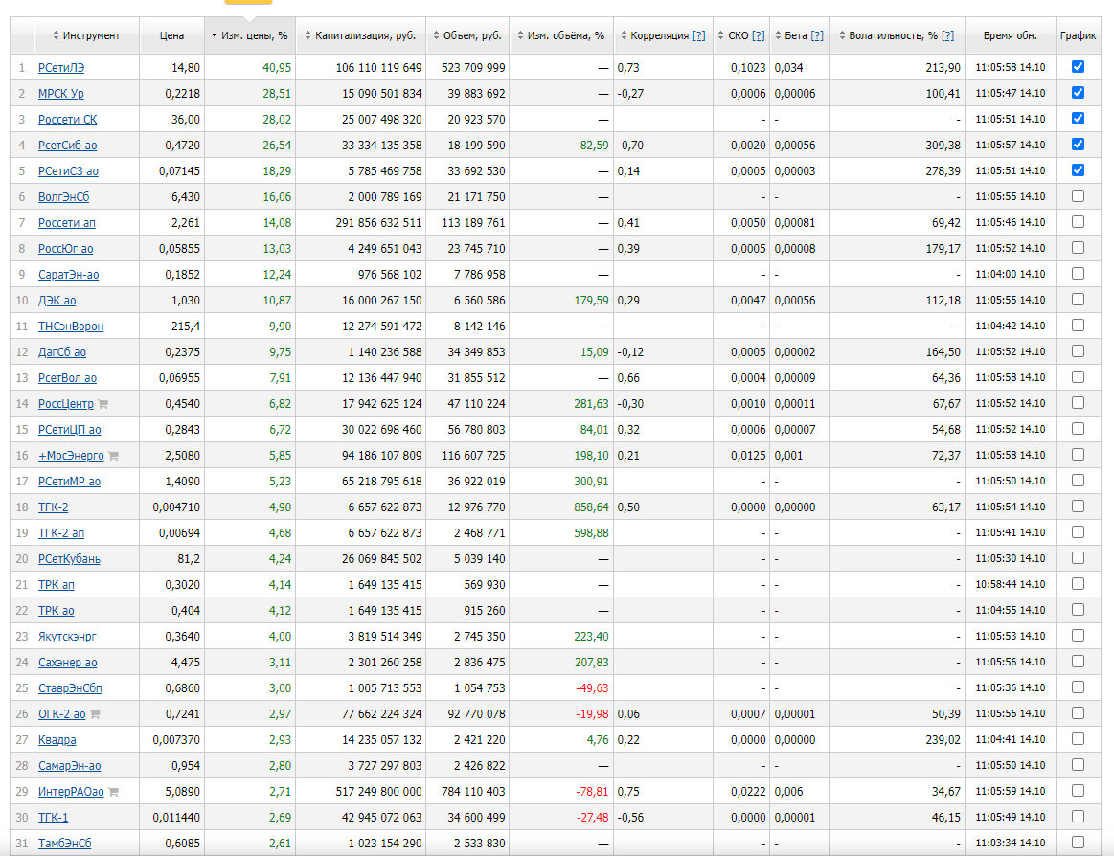The height and width of the screenshot is (856, 1114).
Task: Tick the chart checkbox for Квадра
Action: tap(1078, 739)
